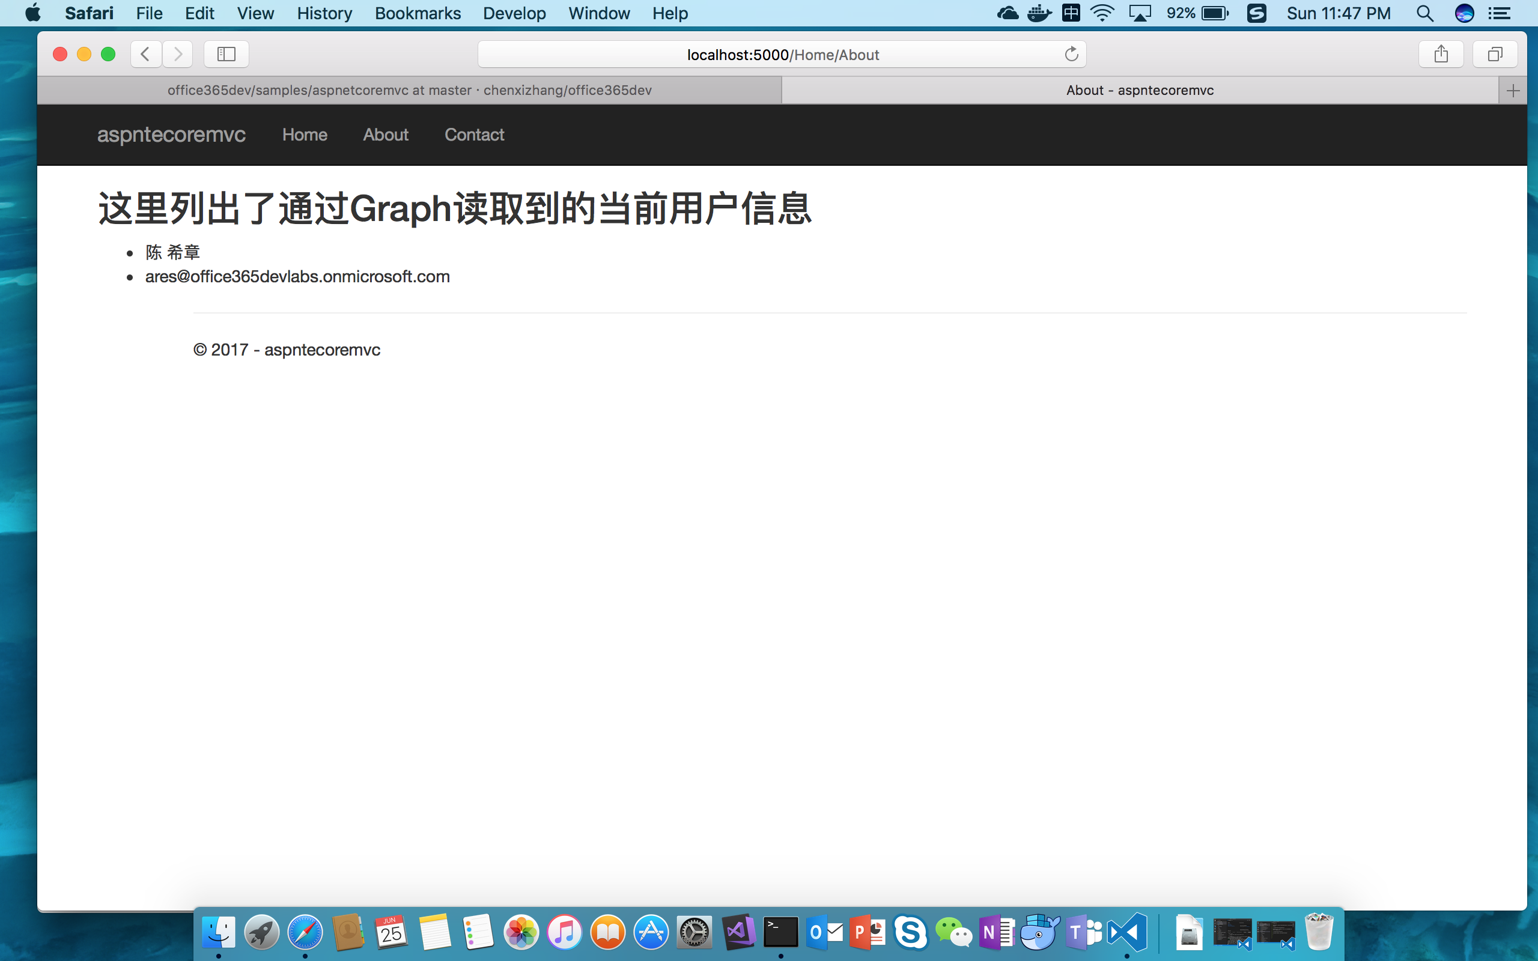Open the Wi-Fi status menu
This screenshot has height=961, width=1538.
[1102, 13]
